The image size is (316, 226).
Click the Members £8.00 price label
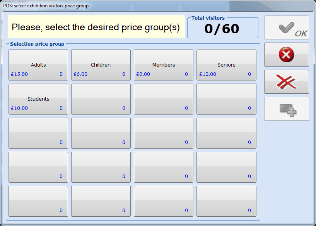(143, 74)
